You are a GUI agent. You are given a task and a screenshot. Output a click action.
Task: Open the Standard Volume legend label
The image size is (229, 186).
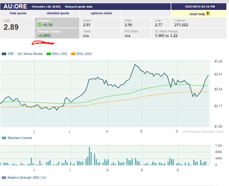[20, 138]
